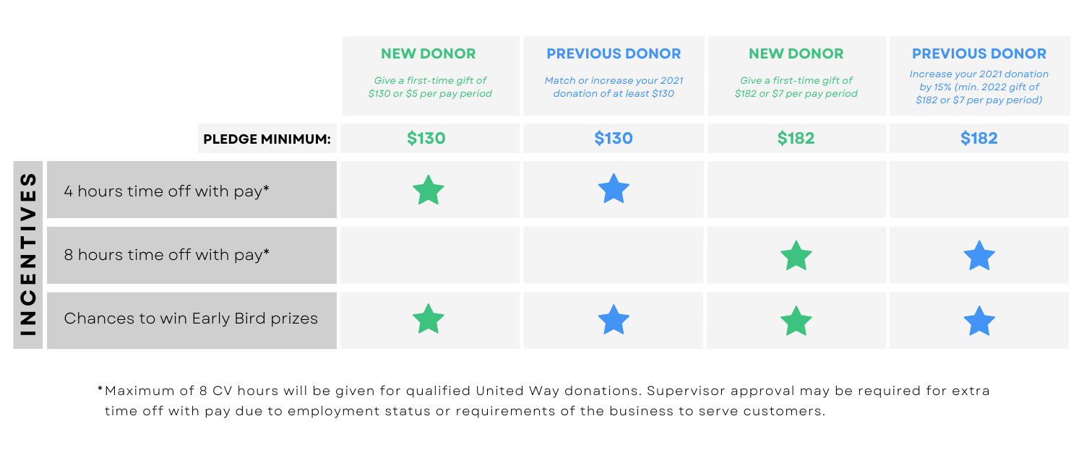Click "Give a first-time gift of $130" description
1084x455 pixels.
[x=430, y=87]
